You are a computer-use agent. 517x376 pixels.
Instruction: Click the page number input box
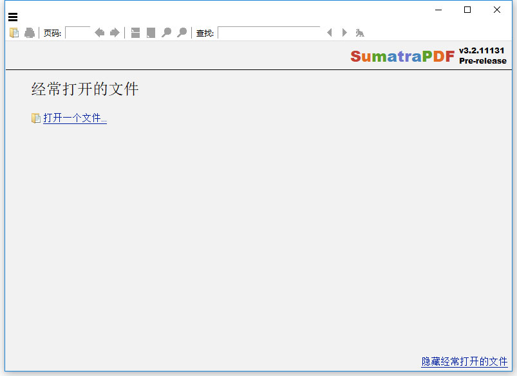click(x=78, y=33)
